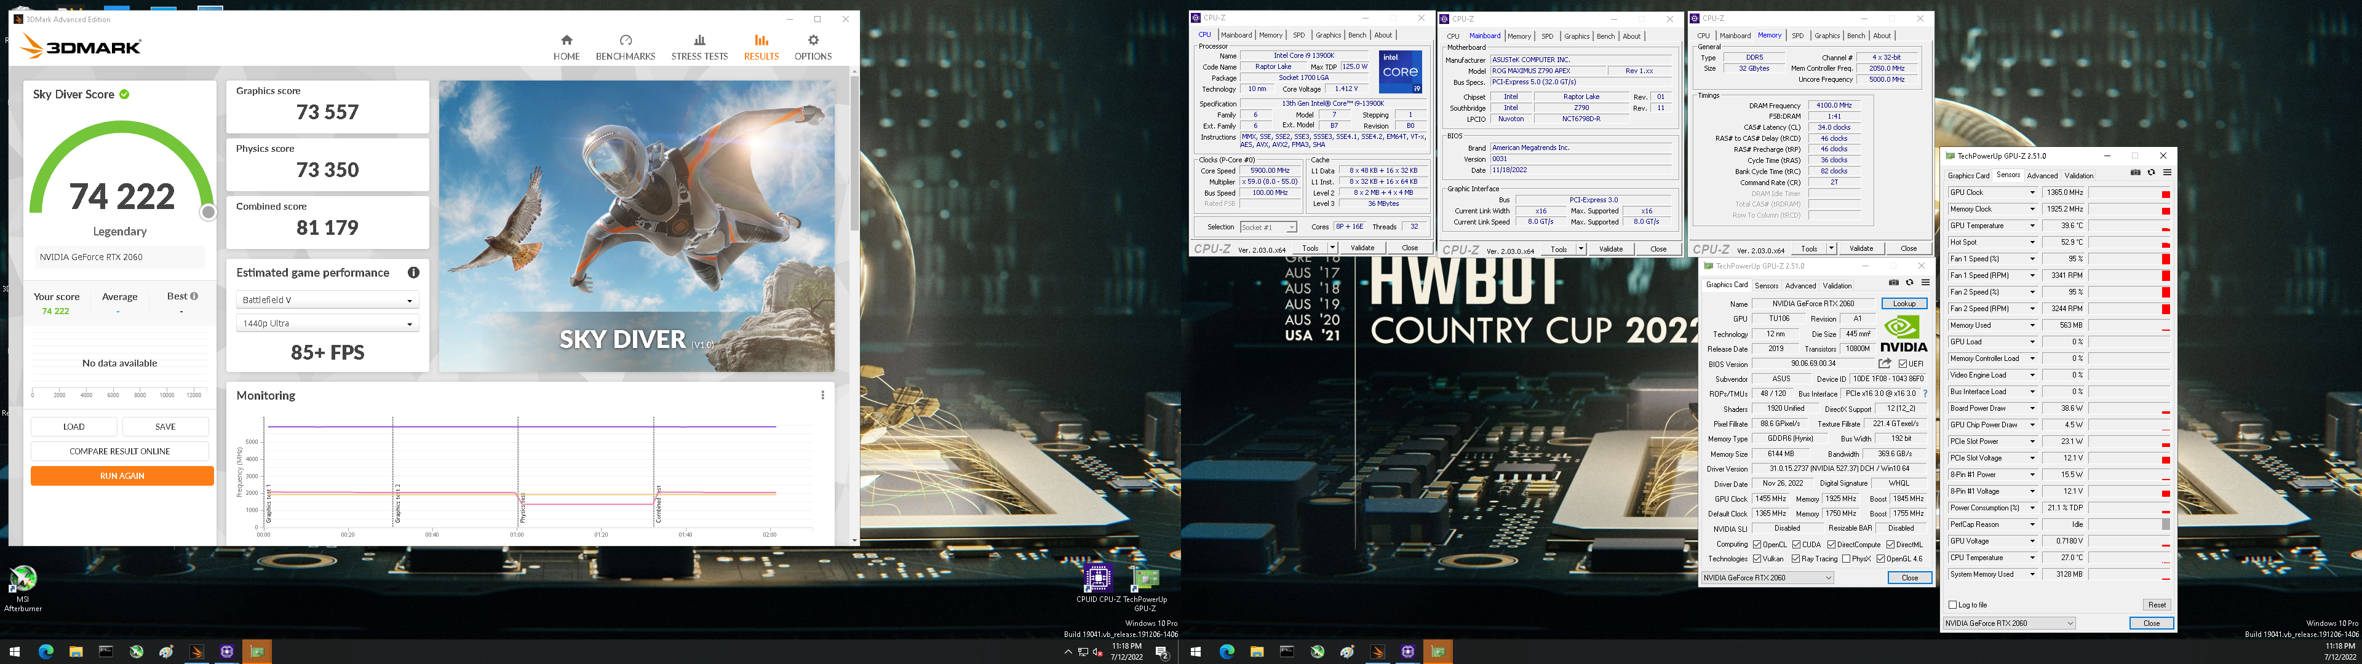The width and height of the screenshot is (2362, 664).
Task: Select the MSI Afterburner desktop icon
Action: point(23,589)
